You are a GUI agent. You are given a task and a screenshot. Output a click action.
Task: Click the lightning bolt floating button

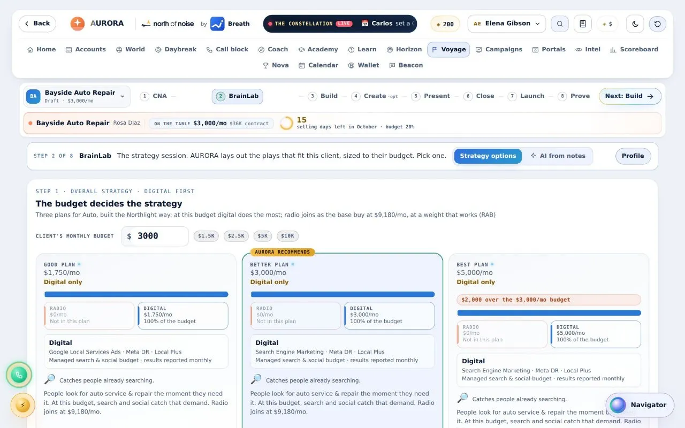[22, 405]
